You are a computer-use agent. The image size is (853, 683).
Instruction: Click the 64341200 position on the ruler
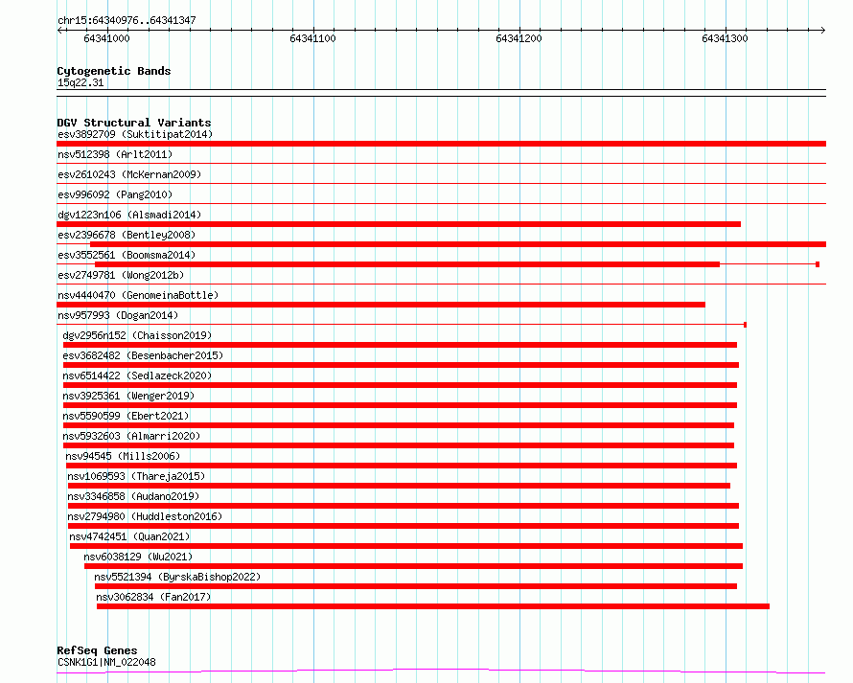[x=519, y=38]
